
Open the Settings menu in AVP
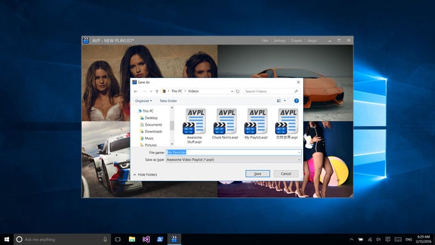(280, 40)
